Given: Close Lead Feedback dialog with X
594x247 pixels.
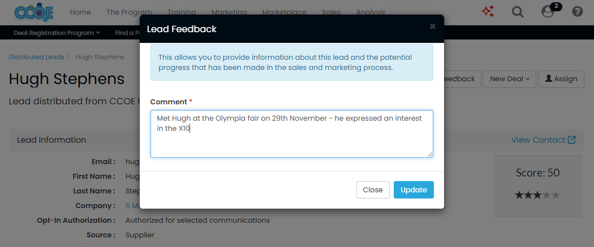Looking at the screenshot, I should (433, 27).
